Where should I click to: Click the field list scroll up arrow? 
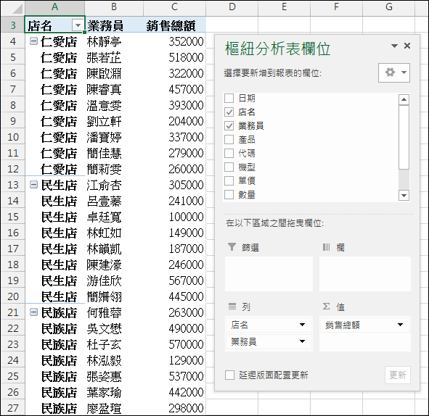click(x=404, y=99)
